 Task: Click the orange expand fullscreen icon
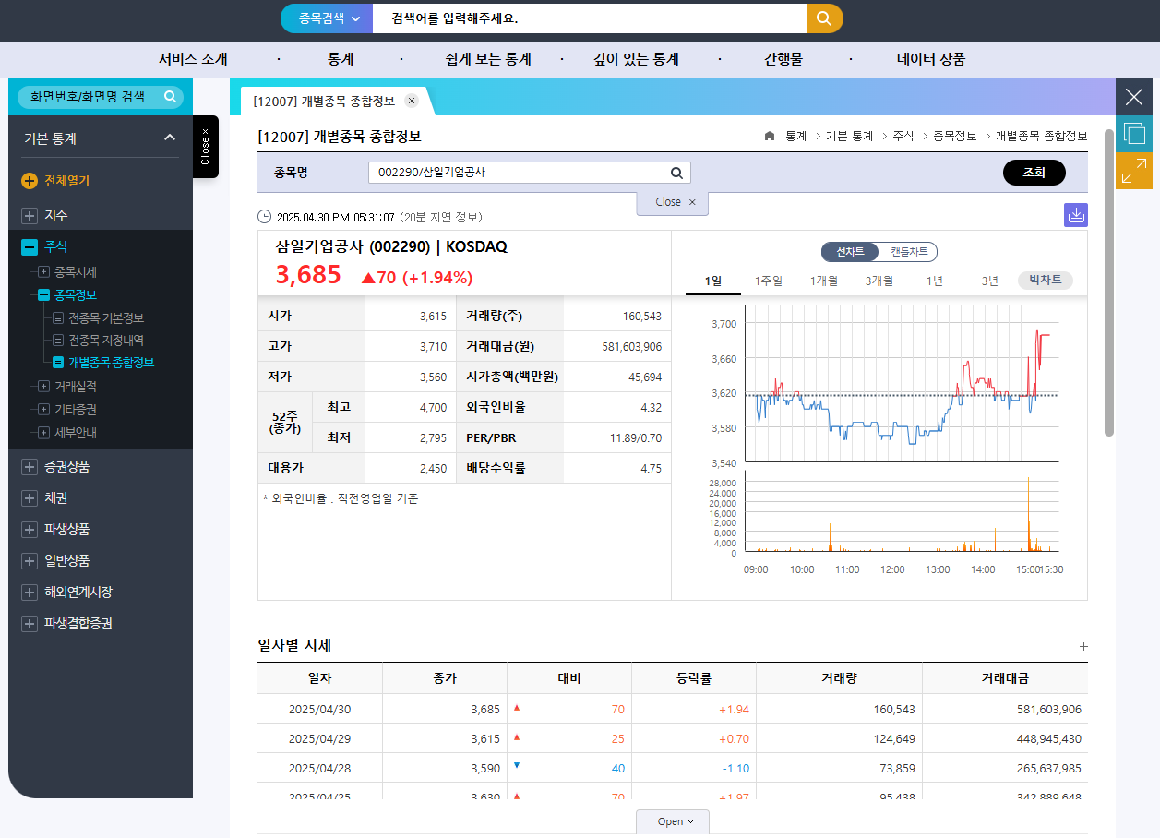(1134, 171)
